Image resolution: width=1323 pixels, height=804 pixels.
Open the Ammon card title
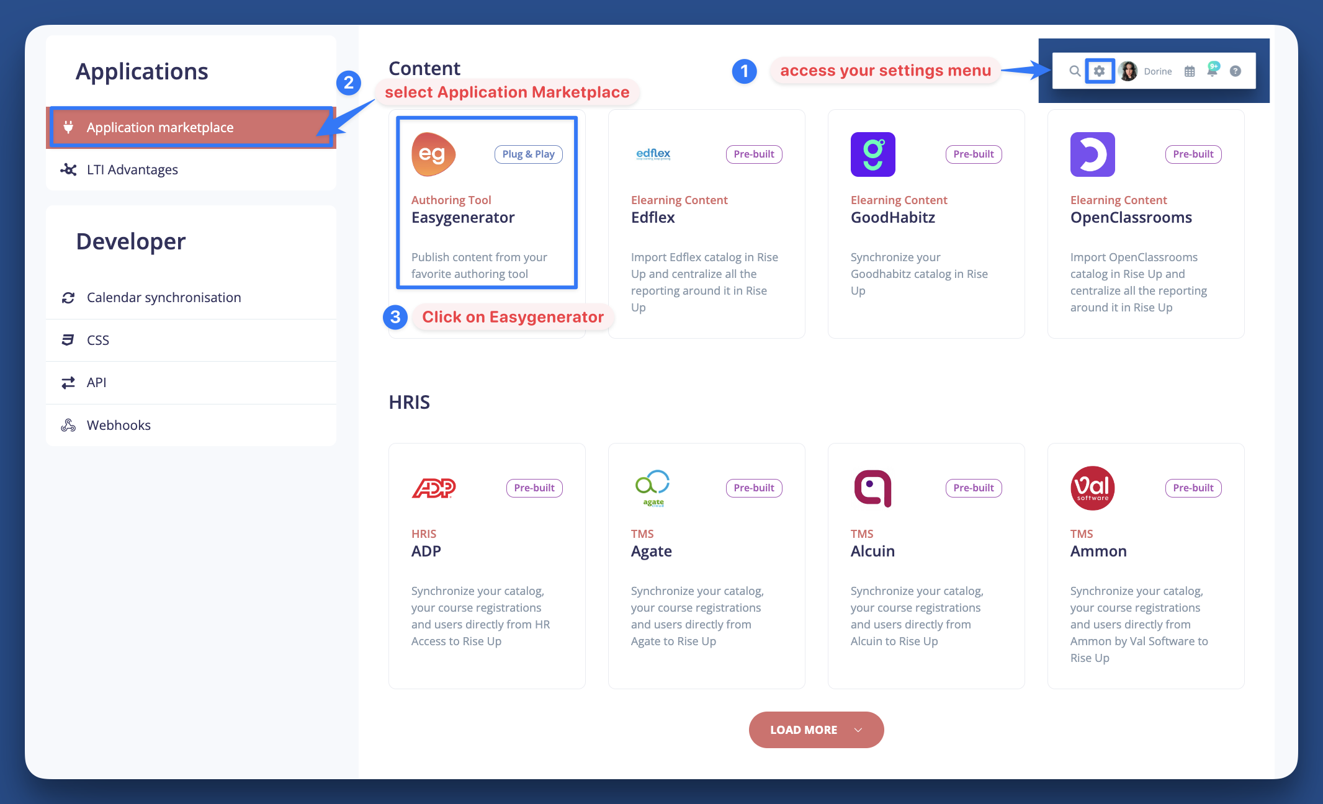click(1098, 552)
